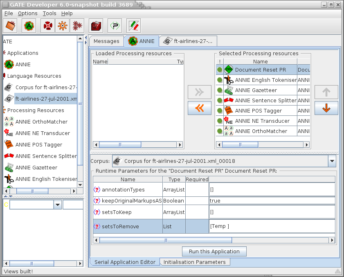Viewport: 344px width, 277px height.
Task: Click the horizontal scrollbar under runtime parameters table
Action: pos(214,240)
